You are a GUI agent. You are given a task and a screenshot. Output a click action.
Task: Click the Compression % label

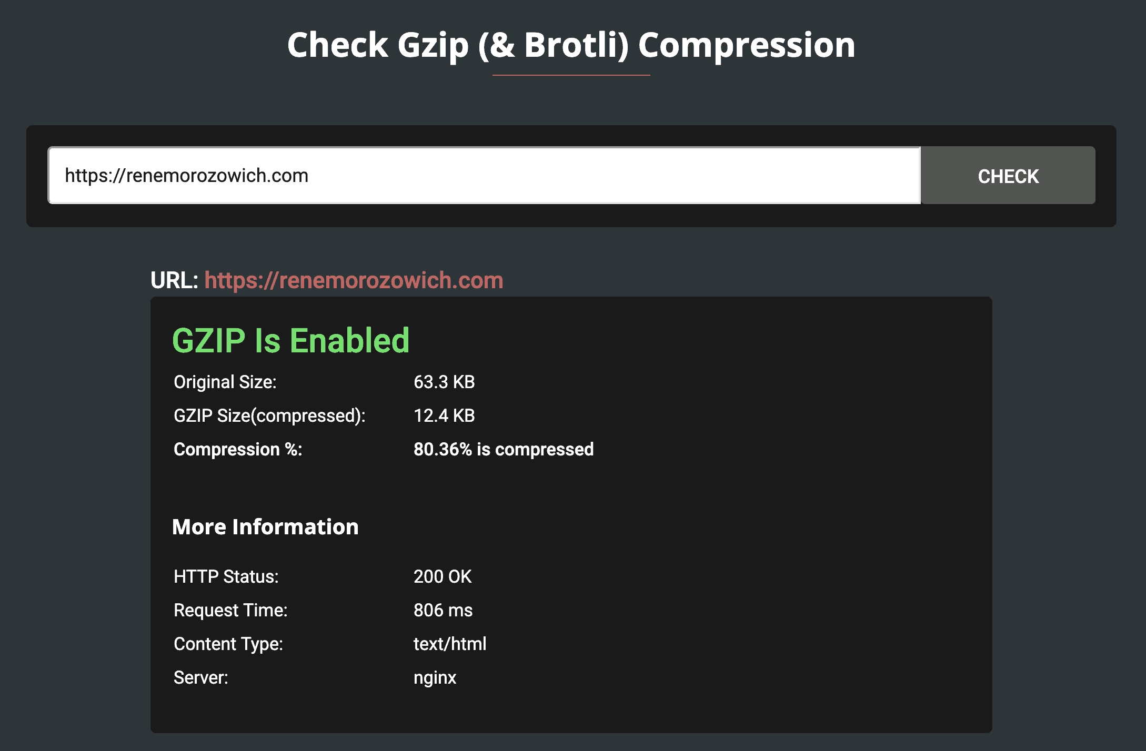(238, 449)
